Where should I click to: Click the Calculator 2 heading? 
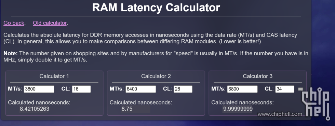coord(156,76)
